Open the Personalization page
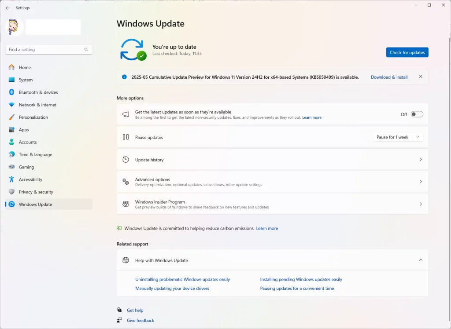This screenshot has width=451, height=329. tap(49, 117)
